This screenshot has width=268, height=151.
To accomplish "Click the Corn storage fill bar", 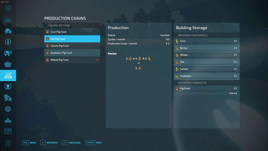I will (208, 44).
